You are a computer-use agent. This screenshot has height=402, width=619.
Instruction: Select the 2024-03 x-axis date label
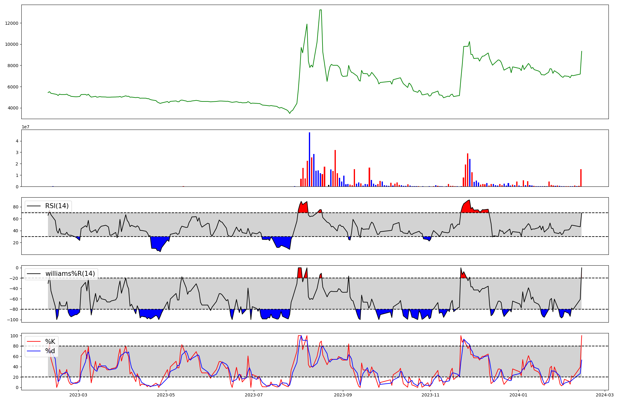(605, 395)
